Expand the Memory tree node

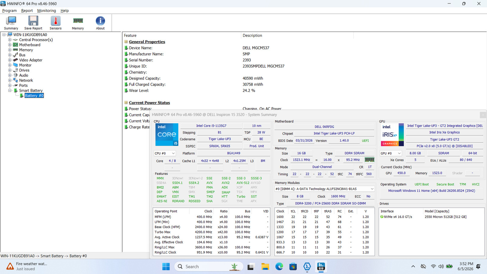(x=10, y=50)
